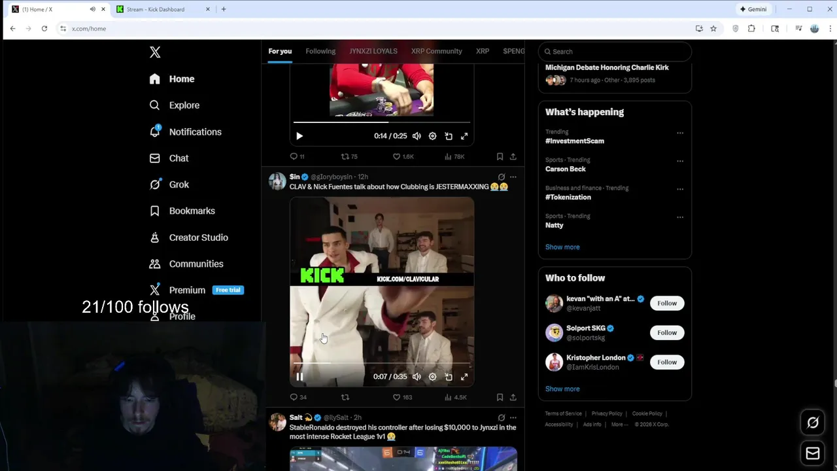Image resolution: width=837 pixels, height=471 pixels.
Task: Like Sin's post with 163 likes
Action: click(402, 397)
